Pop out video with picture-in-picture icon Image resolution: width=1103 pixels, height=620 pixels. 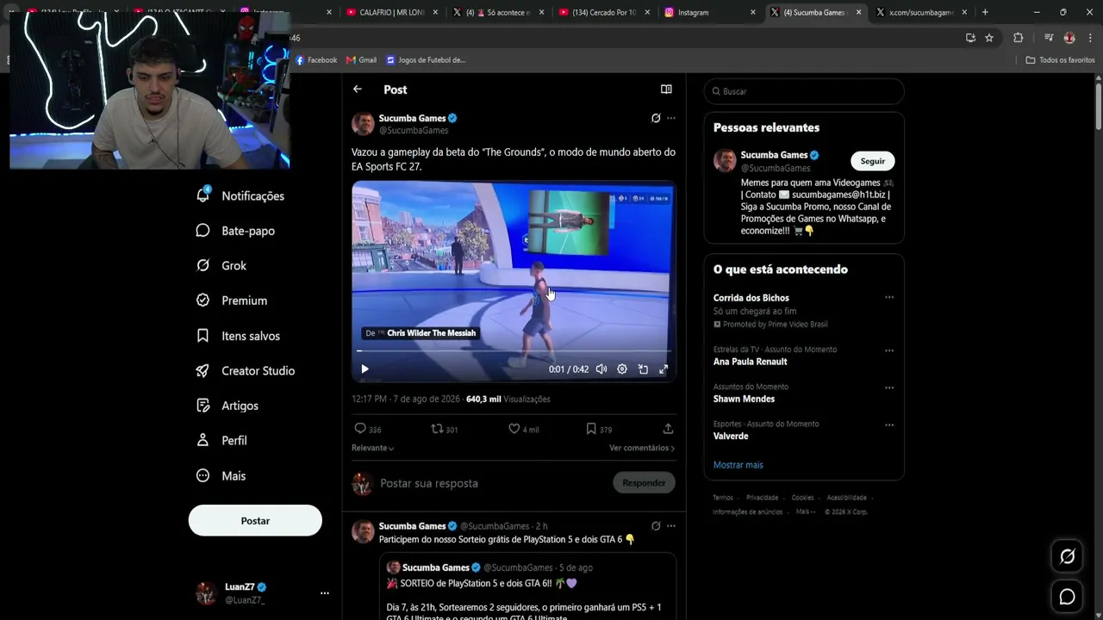click(x=643, y=369)
